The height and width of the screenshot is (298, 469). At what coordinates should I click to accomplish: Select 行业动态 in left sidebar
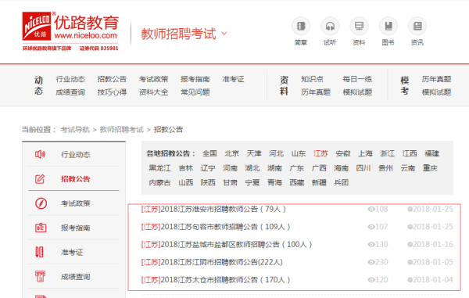[x=75, y=154]
